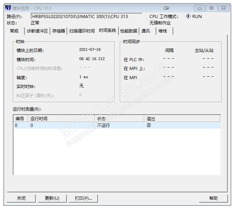Click the display mode icon in title bar
Screen dimensions: 234x210
pos(166,8)
